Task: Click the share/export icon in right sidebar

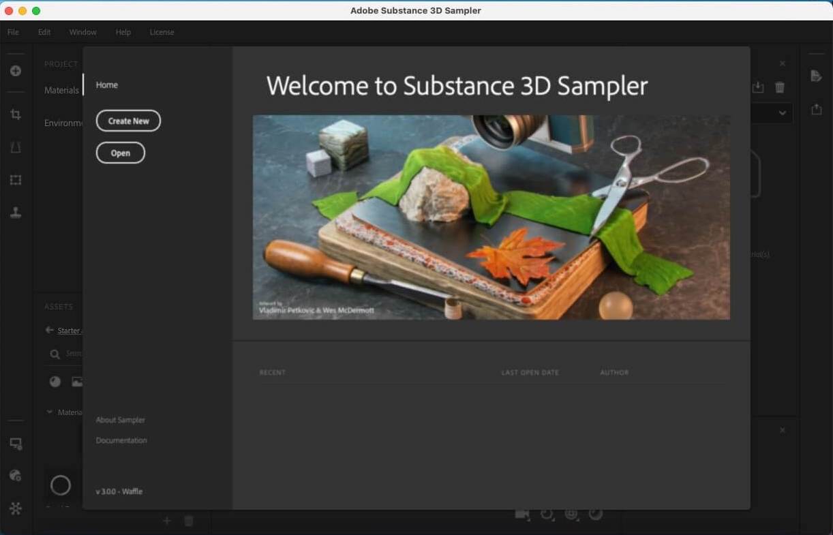Action: click(816, 109)
